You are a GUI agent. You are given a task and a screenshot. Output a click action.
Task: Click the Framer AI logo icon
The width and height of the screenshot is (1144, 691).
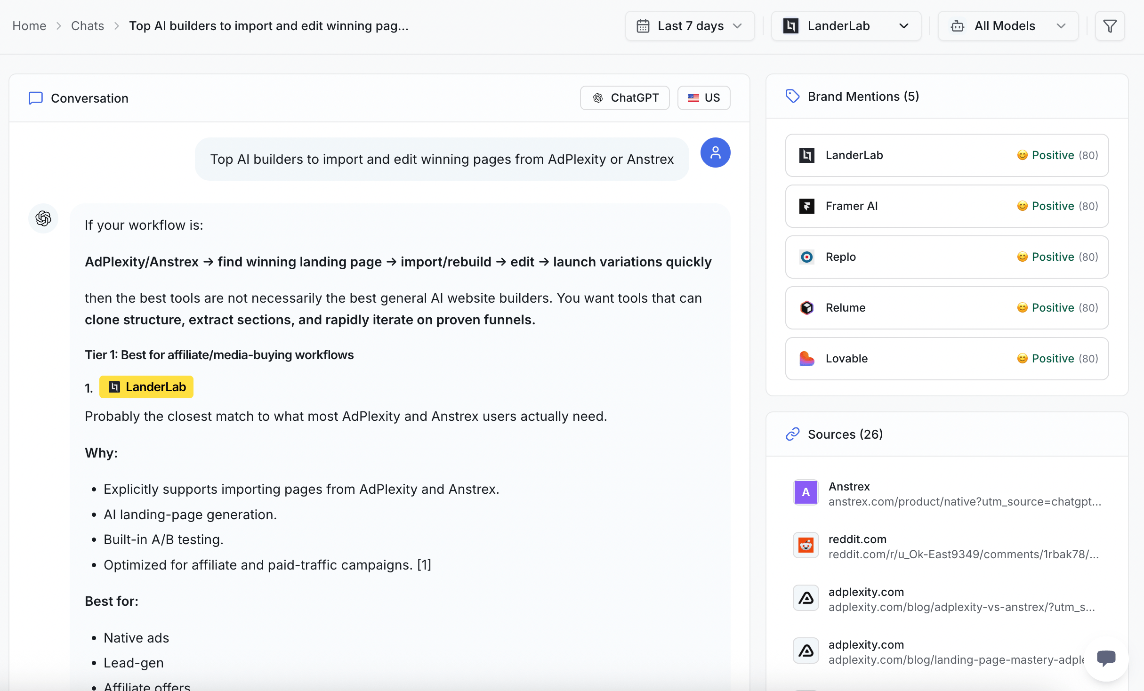point(807,206)
